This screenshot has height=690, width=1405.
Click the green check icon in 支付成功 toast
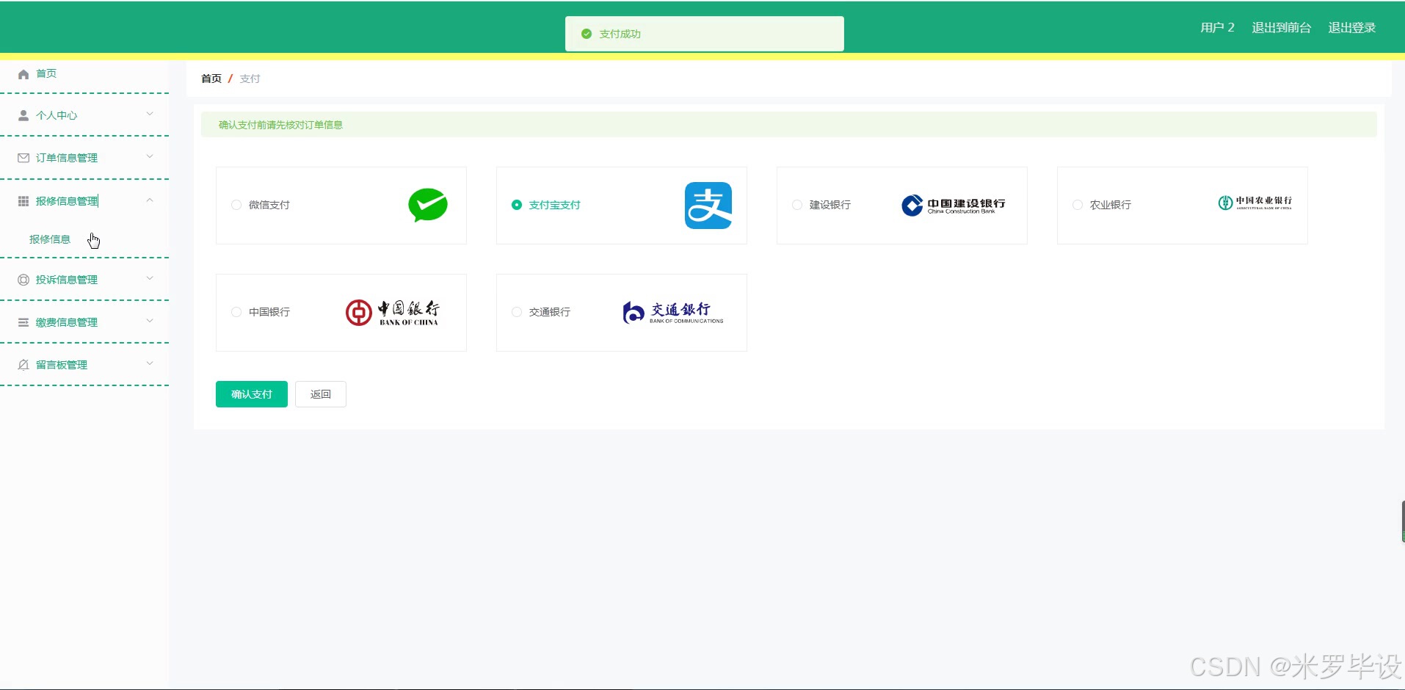tap(587, 34)
